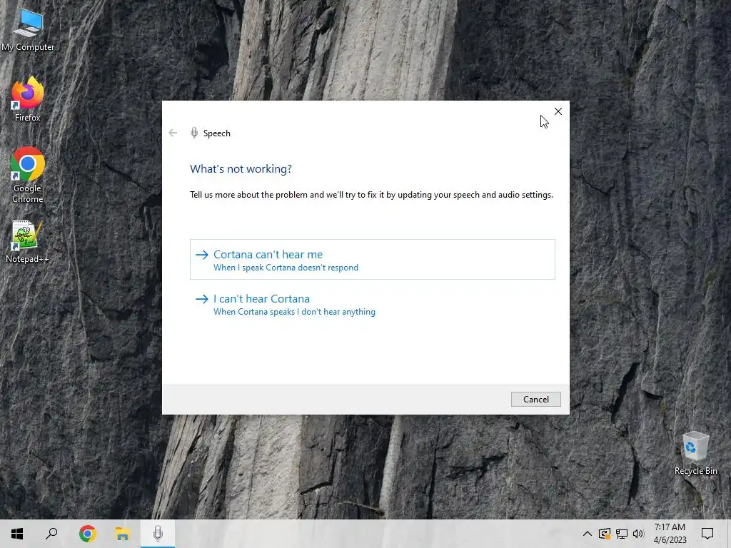The height and width of the screenshot is (548, 731).
Task: Click the network tray icon
Action: [622, 534]
